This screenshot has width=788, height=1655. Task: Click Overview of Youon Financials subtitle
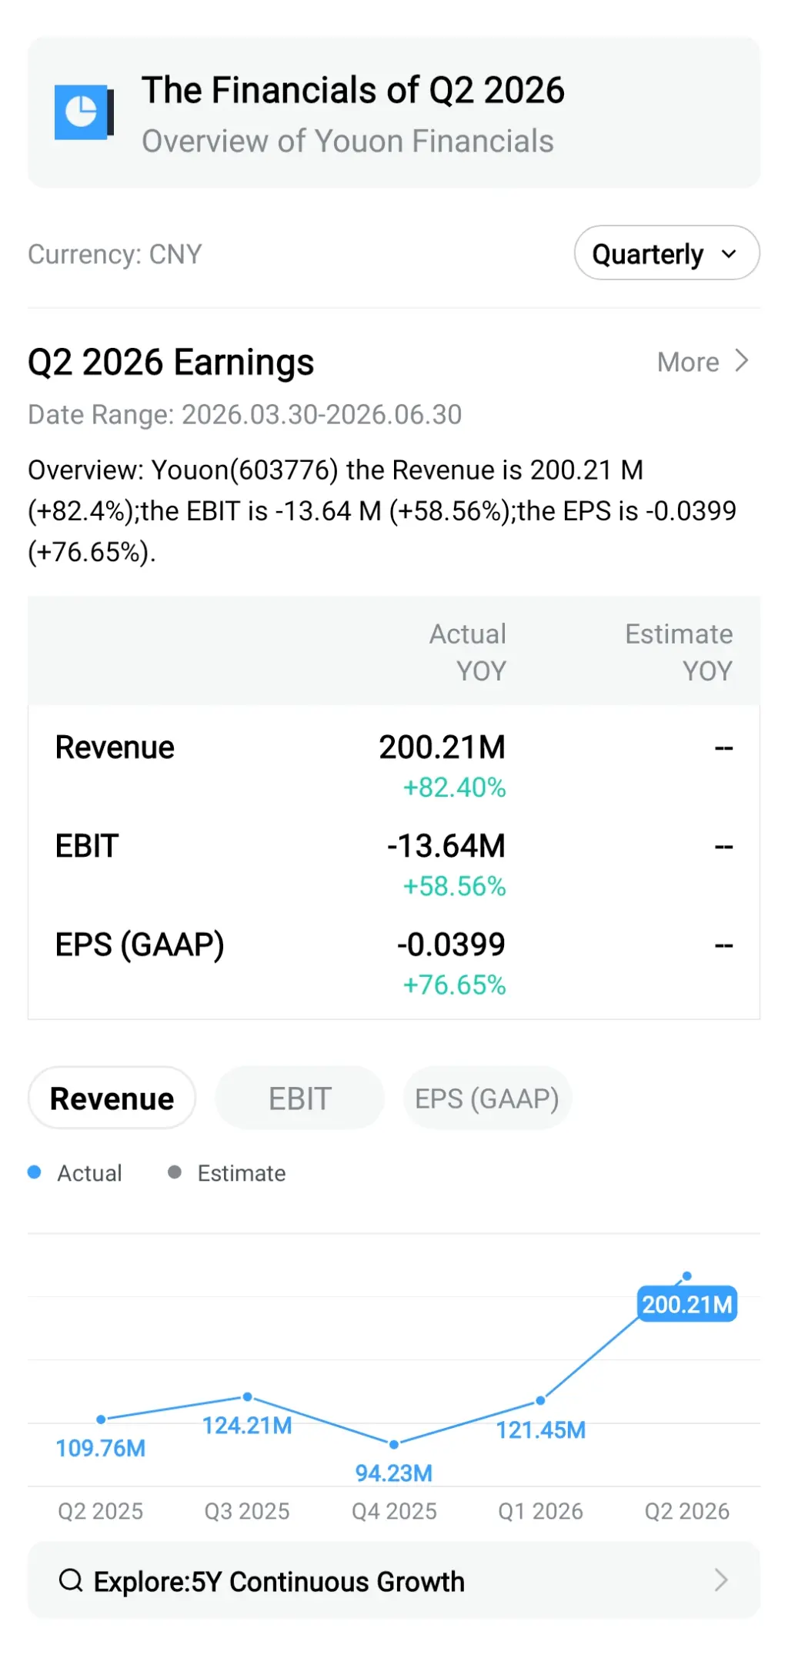pos(348,142)
